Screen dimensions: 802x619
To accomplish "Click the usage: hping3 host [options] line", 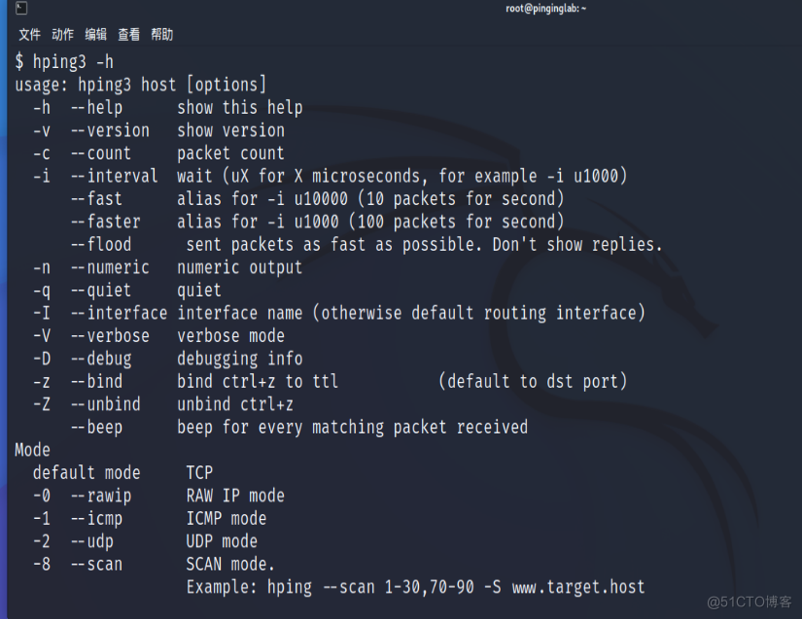I will pos(141,85).
